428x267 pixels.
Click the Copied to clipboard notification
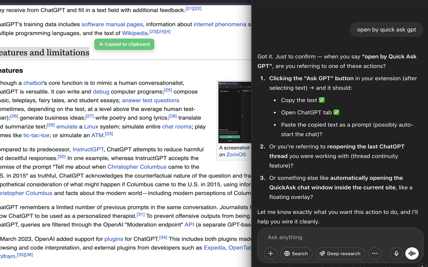(124, 44)
